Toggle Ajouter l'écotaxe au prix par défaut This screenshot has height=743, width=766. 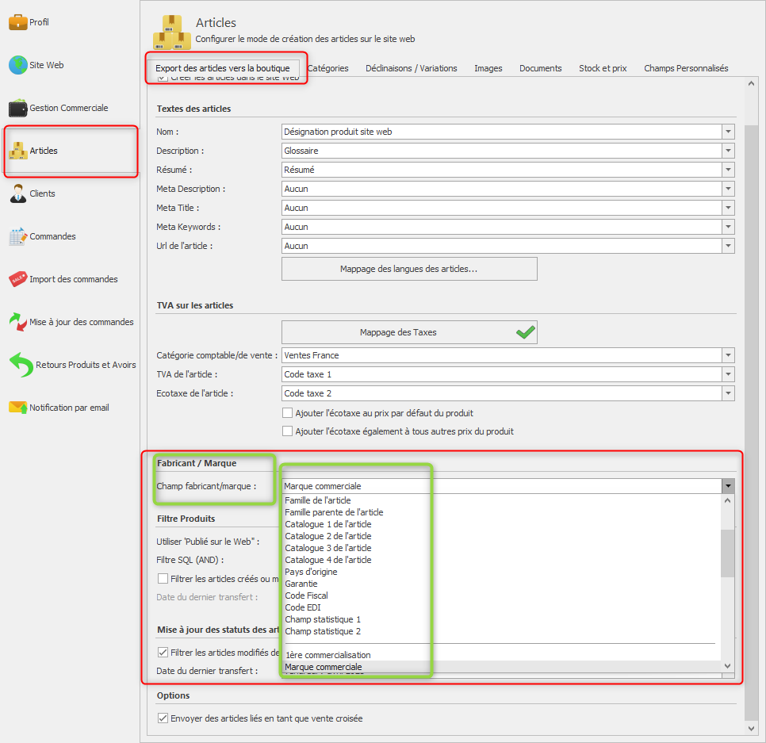[287, 413]
